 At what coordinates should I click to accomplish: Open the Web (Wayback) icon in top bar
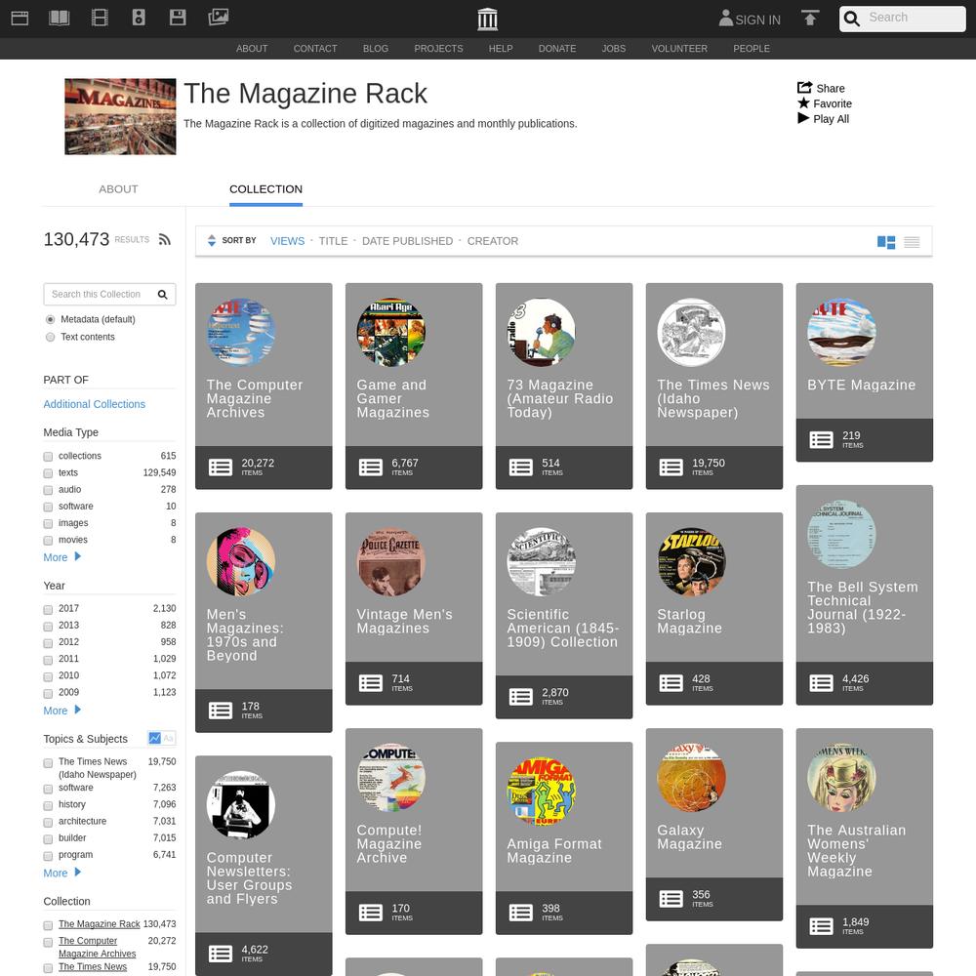[20, 18]
